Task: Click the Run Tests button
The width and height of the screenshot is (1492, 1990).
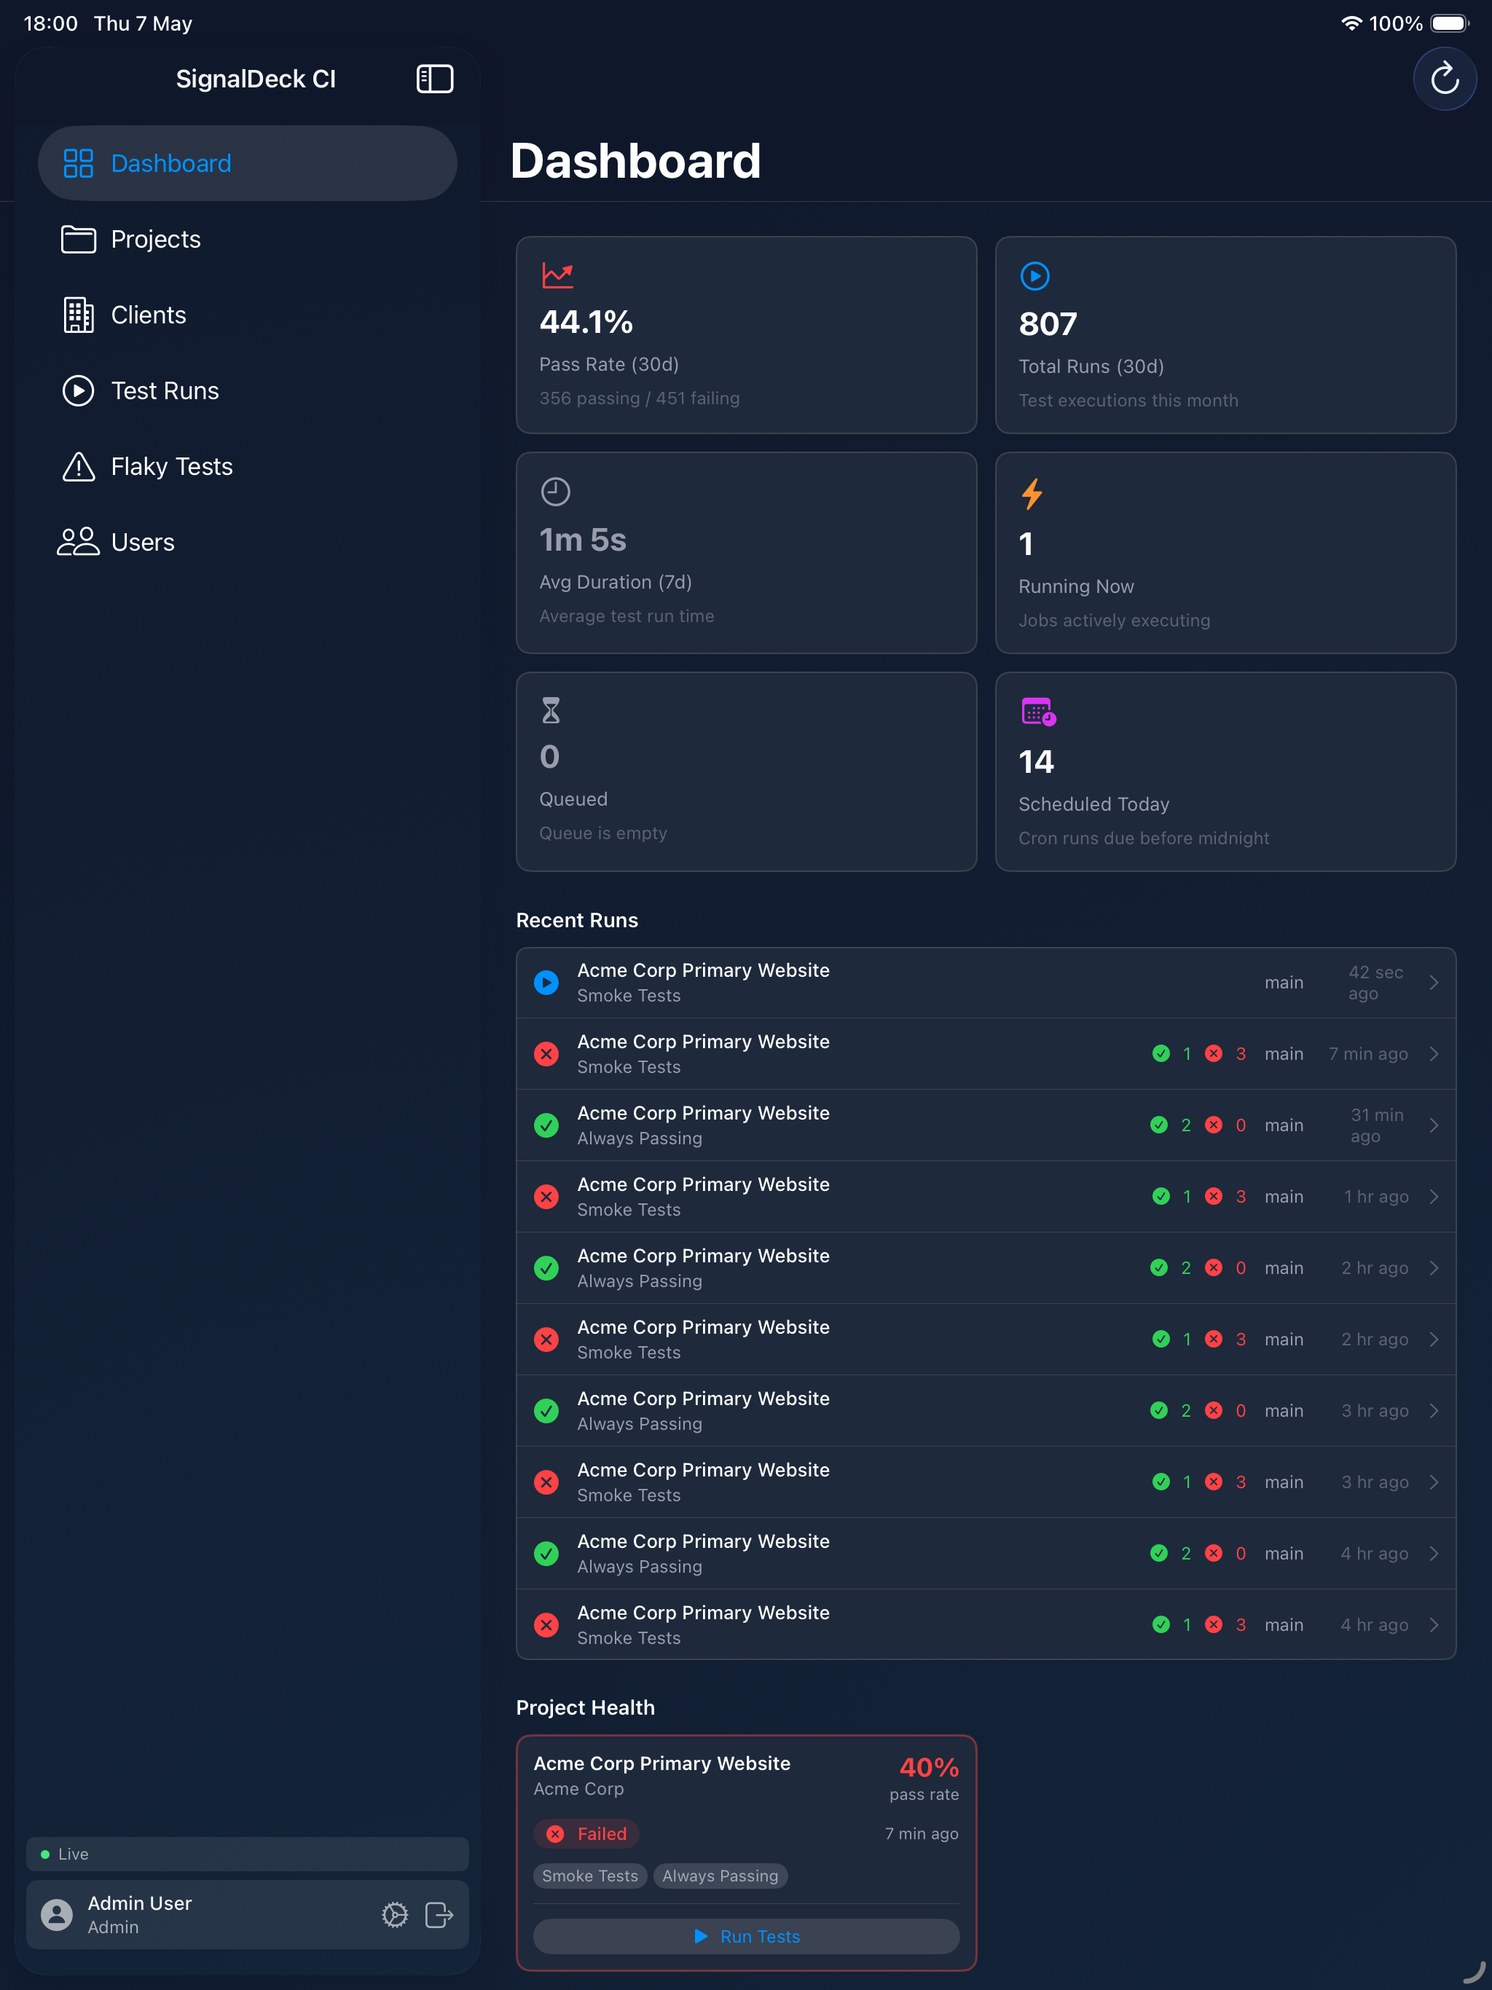Action: tap(746, 1936)
